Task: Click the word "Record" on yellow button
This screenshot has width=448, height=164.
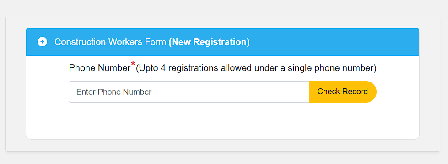Action: point(355,92)
